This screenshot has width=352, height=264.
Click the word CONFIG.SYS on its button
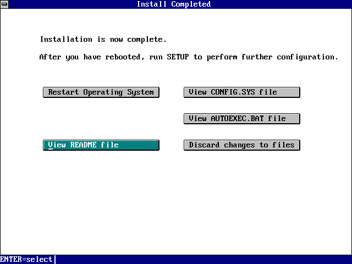tap(233, 92)
